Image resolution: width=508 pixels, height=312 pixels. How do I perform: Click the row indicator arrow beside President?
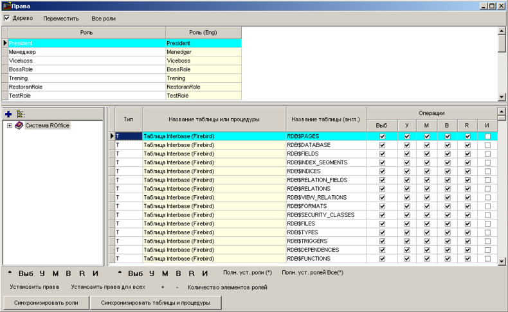click(x=5, y=43)
